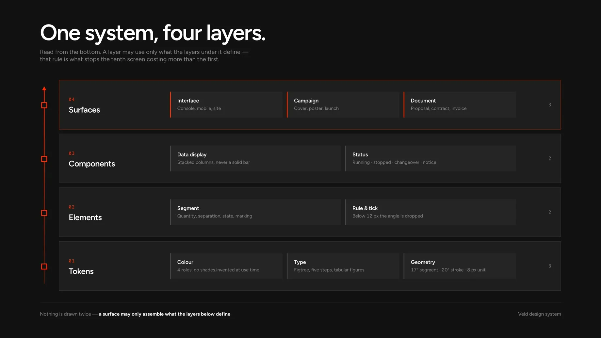Screen dimensions: 601x338
Task: Click the "02" layer number
Action: click(72, 207)
